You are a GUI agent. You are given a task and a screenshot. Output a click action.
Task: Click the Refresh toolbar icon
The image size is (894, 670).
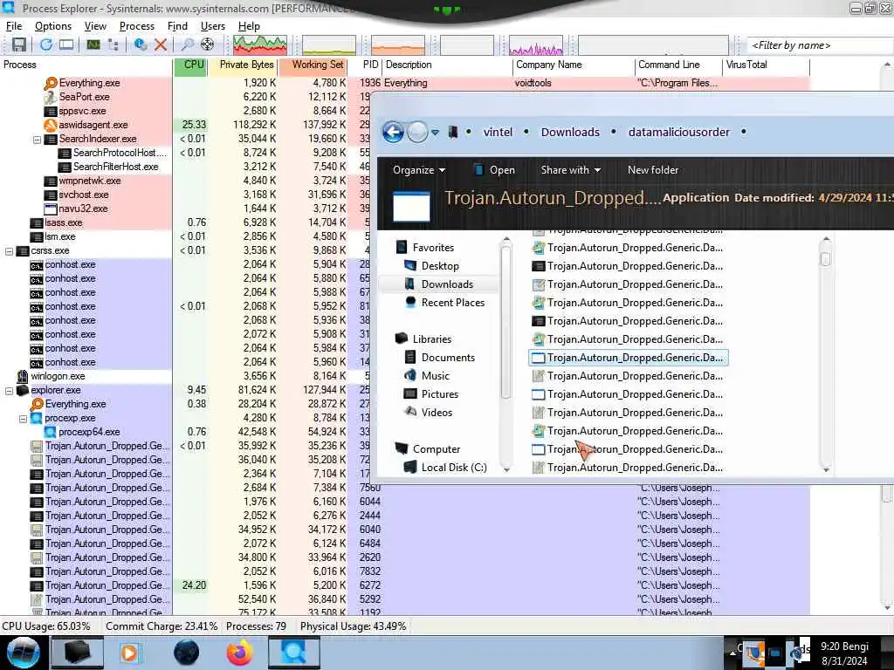[x=46, y=45]
